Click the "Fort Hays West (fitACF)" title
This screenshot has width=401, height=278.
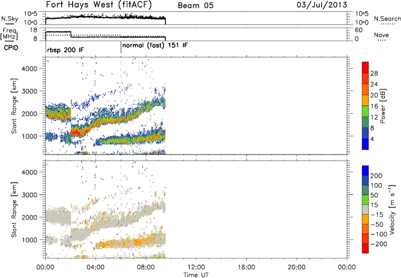point(99,5)
